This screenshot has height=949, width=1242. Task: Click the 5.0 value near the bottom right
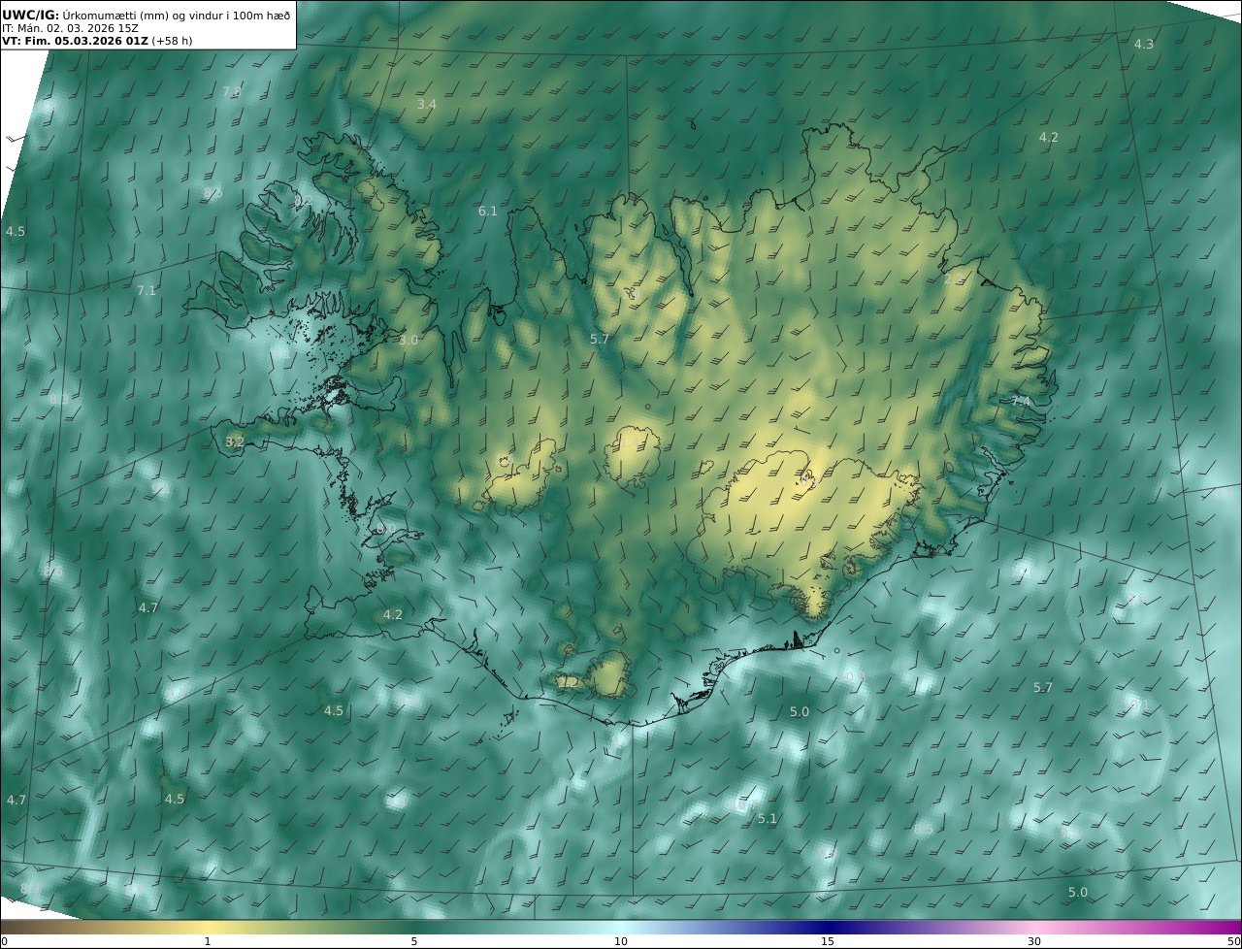tap(1077, 892)
